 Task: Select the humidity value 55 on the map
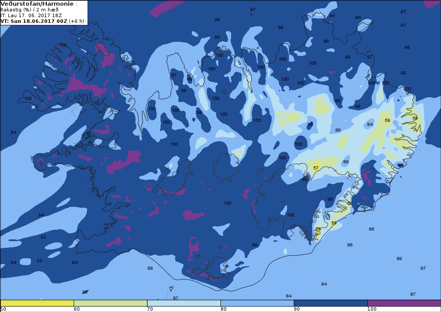pos(318,229)
